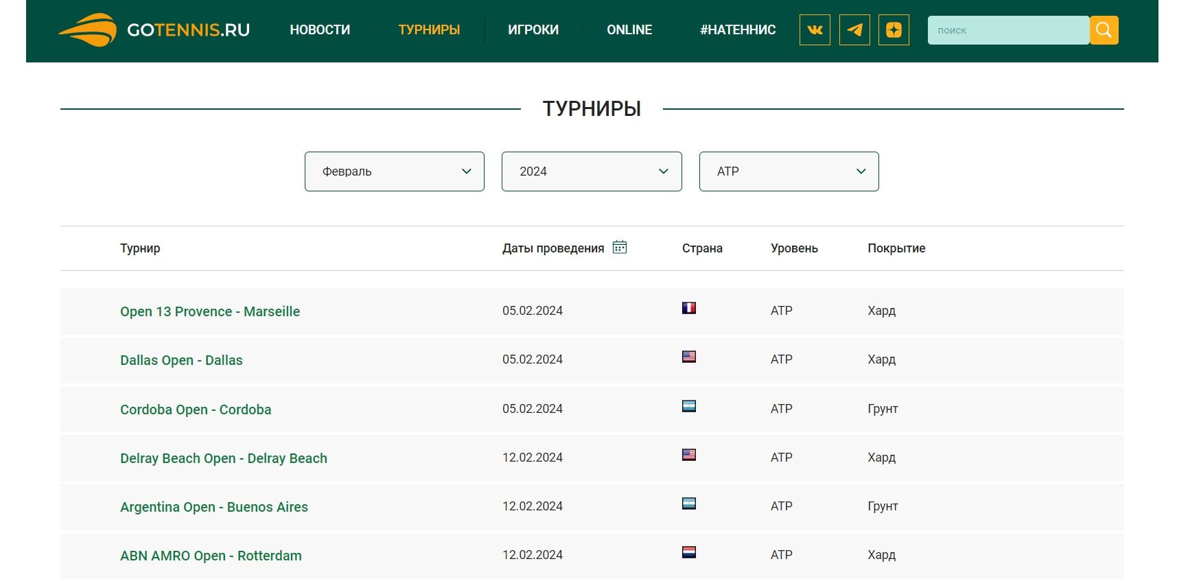Viewport: 1188px width, 581px height.
Task: Open the #НАТЕННИС menu item
Action: 738,30
